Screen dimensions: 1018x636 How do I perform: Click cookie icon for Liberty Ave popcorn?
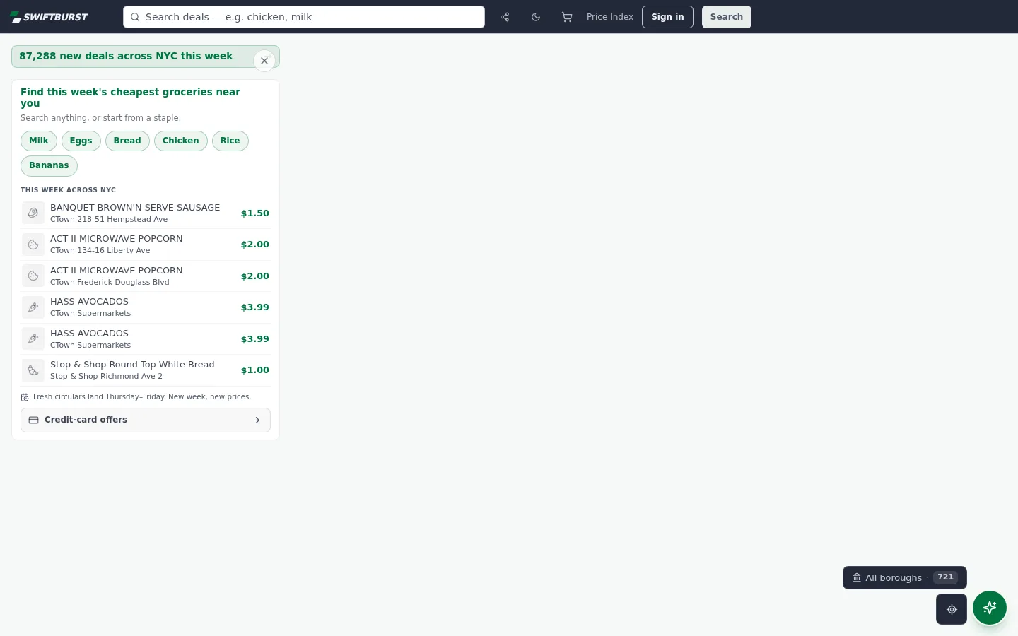tap(33, 245)
